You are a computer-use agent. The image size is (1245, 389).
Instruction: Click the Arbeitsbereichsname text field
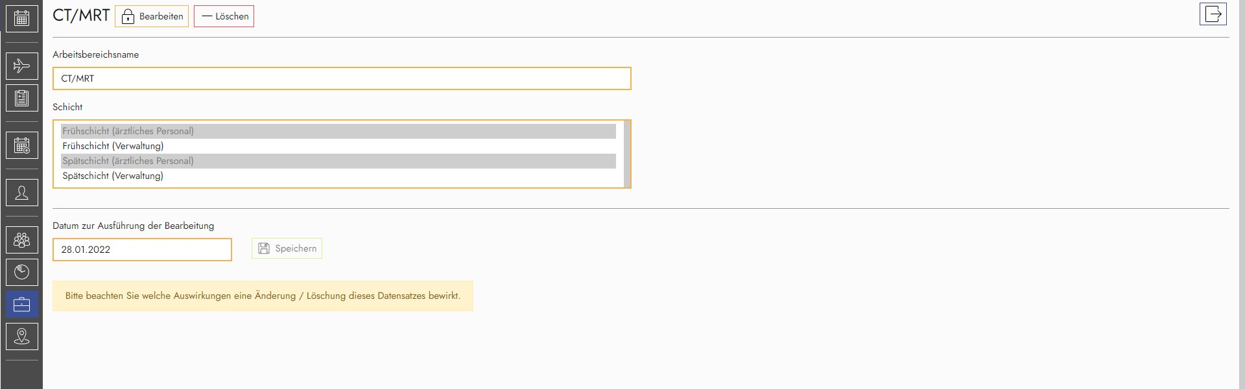tap(342, 78)
